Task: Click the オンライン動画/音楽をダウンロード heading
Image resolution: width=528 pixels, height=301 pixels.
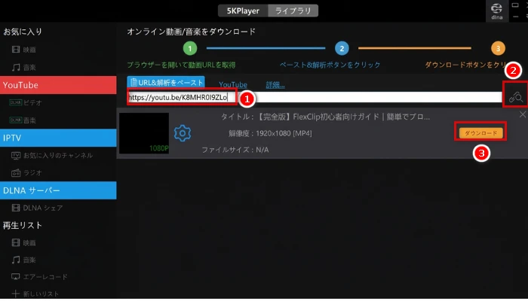Action: 192,32
